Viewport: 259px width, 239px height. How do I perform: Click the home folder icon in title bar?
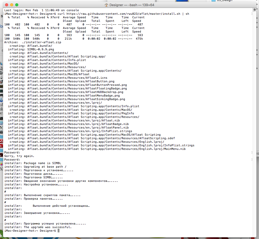[x=106, y=5]
